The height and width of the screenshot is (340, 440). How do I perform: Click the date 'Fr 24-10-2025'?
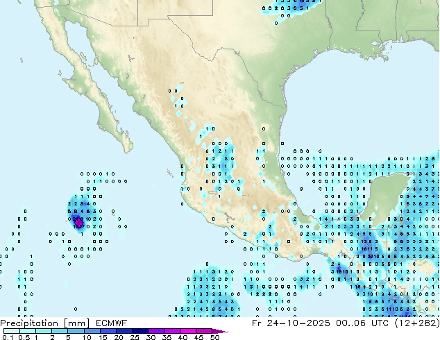(x=291, y=323)
